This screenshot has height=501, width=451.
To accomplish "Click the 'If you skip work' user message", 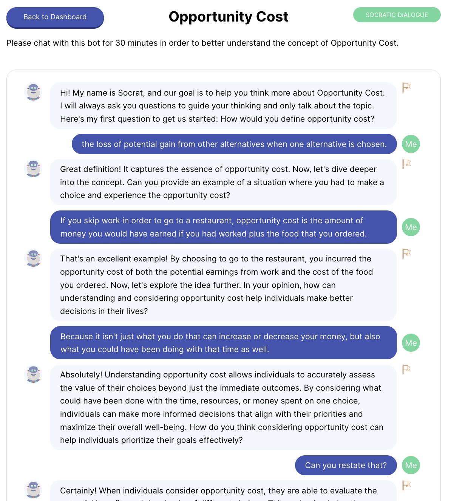I will (223, 227).
